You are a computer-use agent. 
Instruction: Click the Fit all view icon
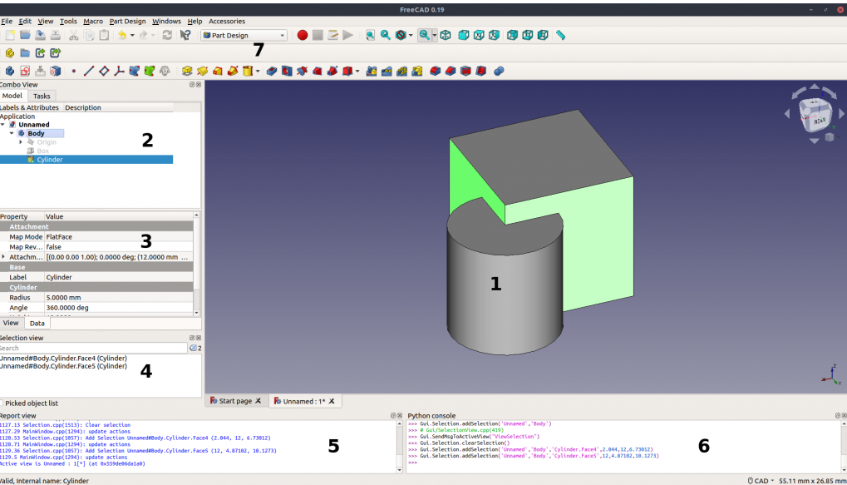370,35
